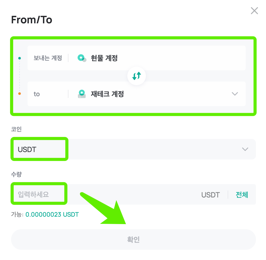Click 전체 to fill the full amount

[242, 195]
